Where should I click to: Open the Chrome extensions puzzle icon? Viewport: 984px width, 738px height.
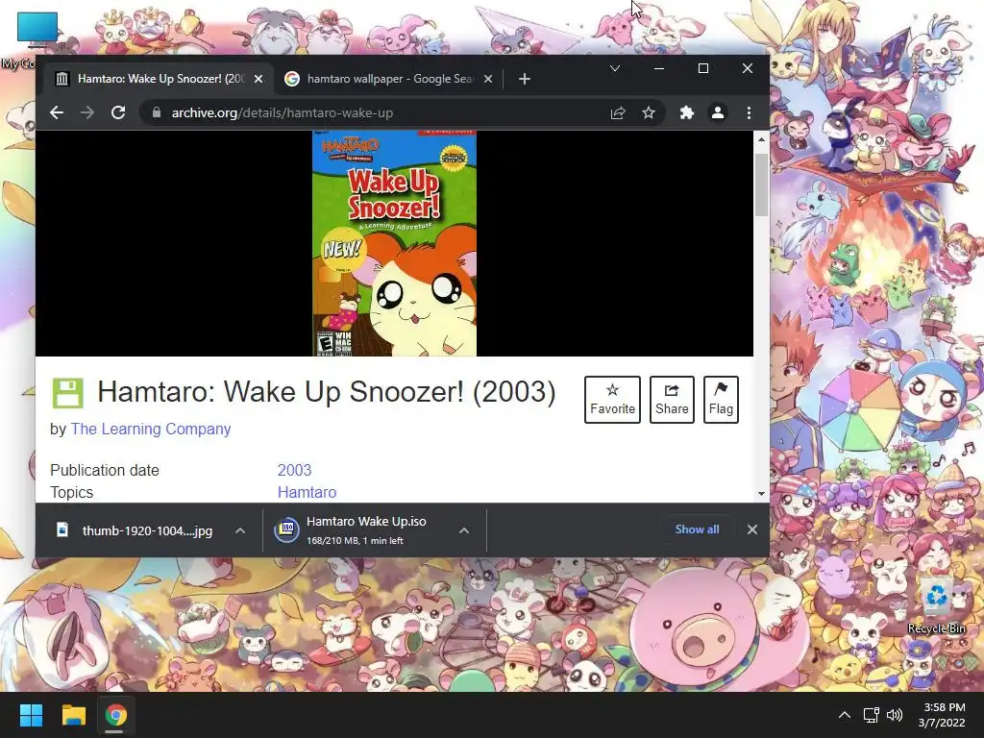point(686,113)
